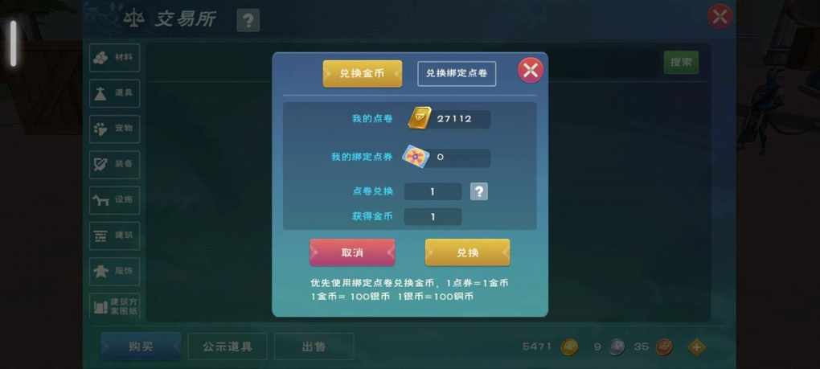
Task: Switch to the 兑换金币 tab
Action: coord(363,74)
